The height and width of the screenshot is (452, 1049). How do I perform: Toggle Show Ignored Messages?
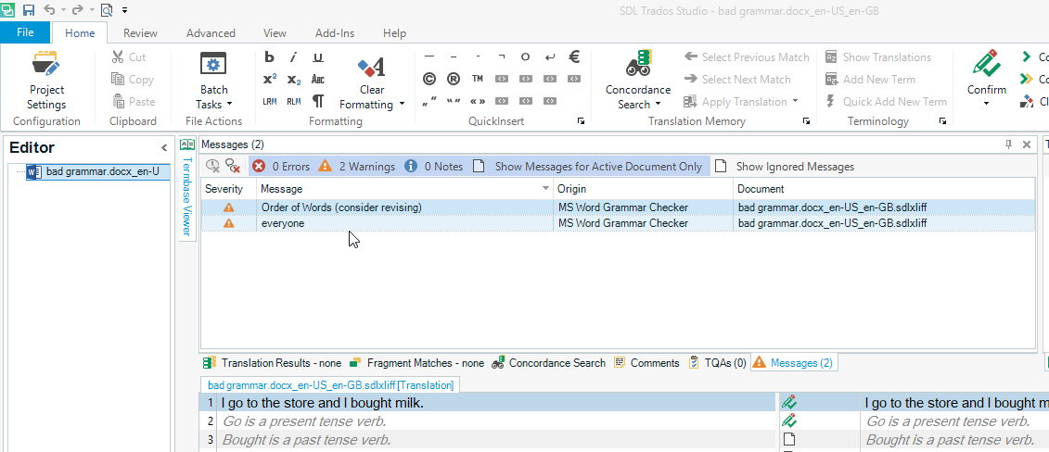pyautogui.click(x=784, y=166)
